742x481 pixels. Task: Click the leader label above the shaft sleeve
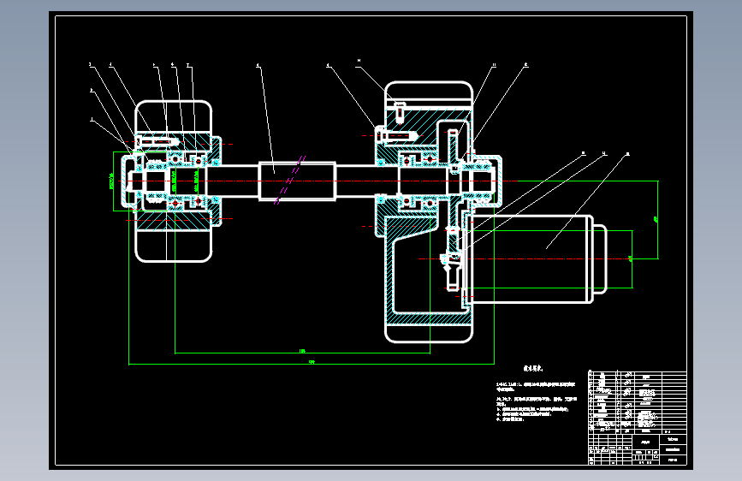coord(258,65)
